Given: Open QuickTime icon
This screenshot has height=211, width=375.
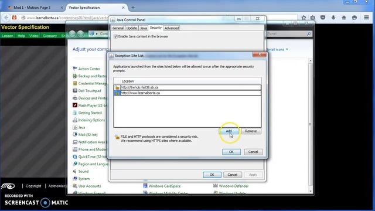Looking at the screenshot, I should tap(75, 156).
